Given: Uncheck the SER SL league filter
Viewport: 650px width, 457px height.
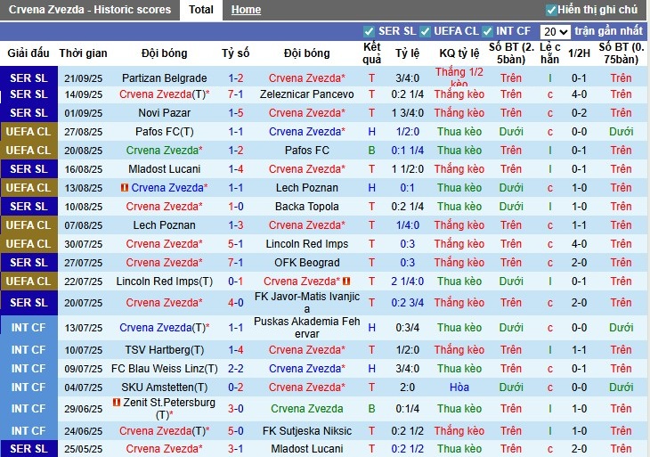Looking at the screenshot, I should tap(369, 32).
